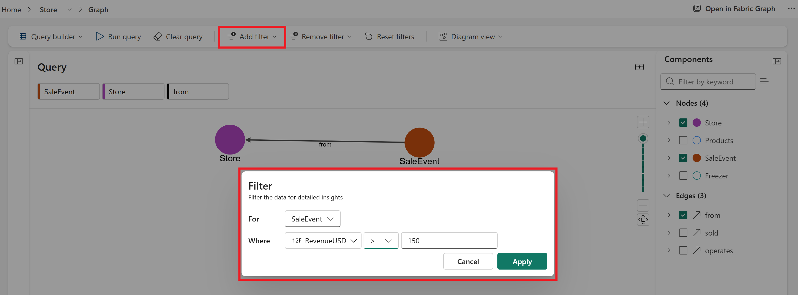The height and width of the screenshot is (295, 798).
Task: Click the search magnifier icon
Action: tap(670, 81)
